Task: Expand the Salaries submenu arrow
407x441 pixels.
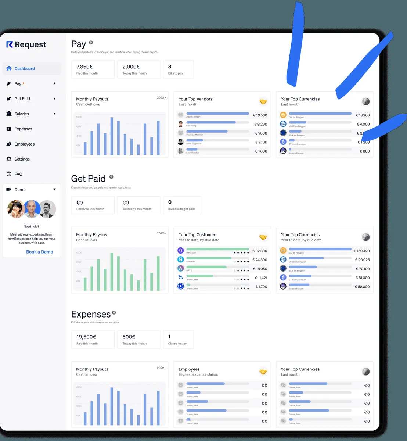Action: (54, 114)
